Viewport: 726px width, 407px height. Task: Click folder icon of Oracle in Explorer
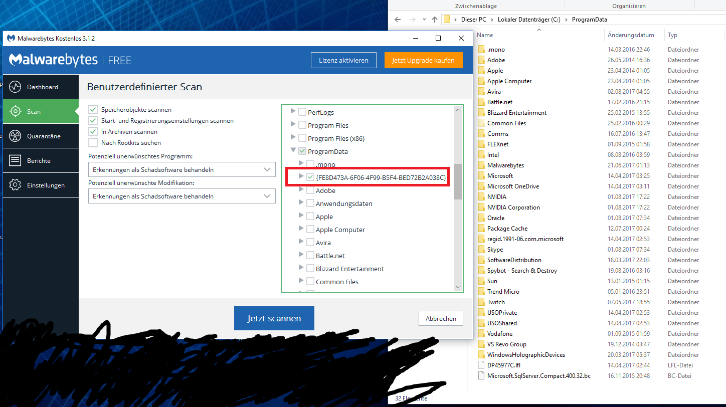coord(481,218)
